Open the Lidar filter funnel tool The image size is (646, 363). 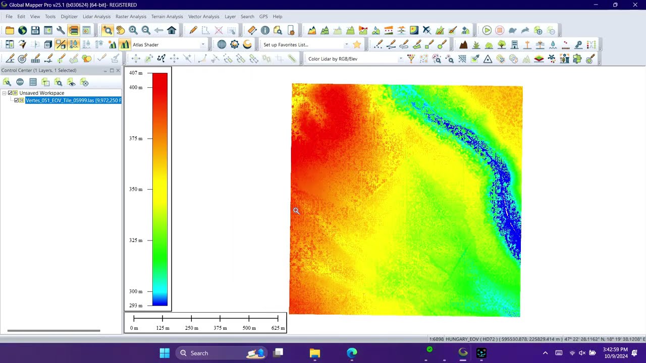point(411,59)
